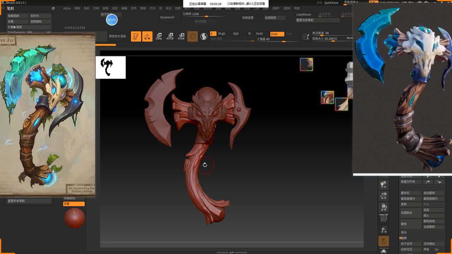Screen dimensions: 452x254
Task: Toggle Dynamesh on
Action: 167,17
